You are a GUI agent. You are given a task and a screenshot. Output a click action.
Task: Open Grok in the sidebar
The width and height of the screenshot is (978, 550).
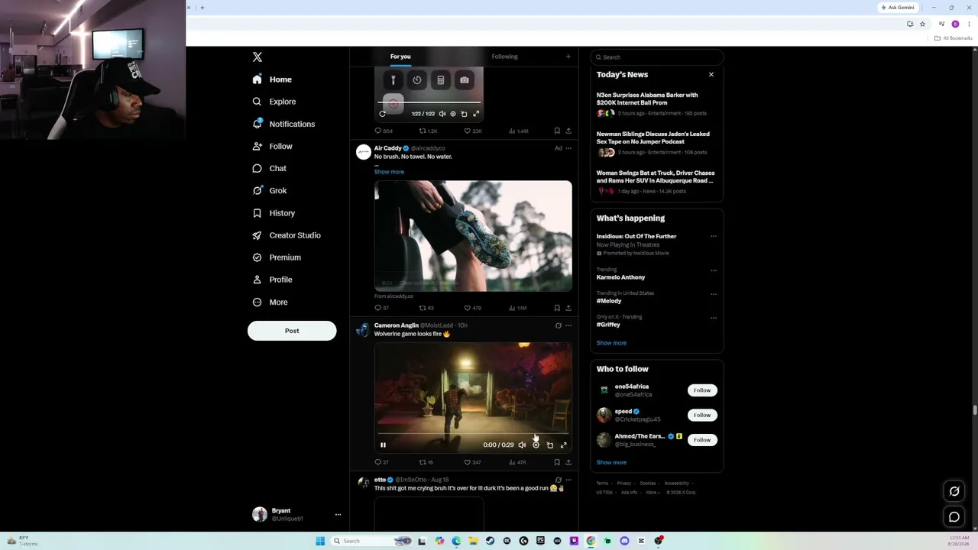[269, 190]
